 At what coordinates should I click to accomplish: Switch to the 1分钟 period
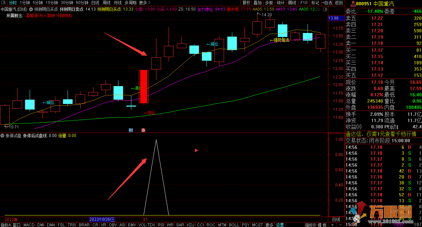pyautogui.click(x=25, y=3)
